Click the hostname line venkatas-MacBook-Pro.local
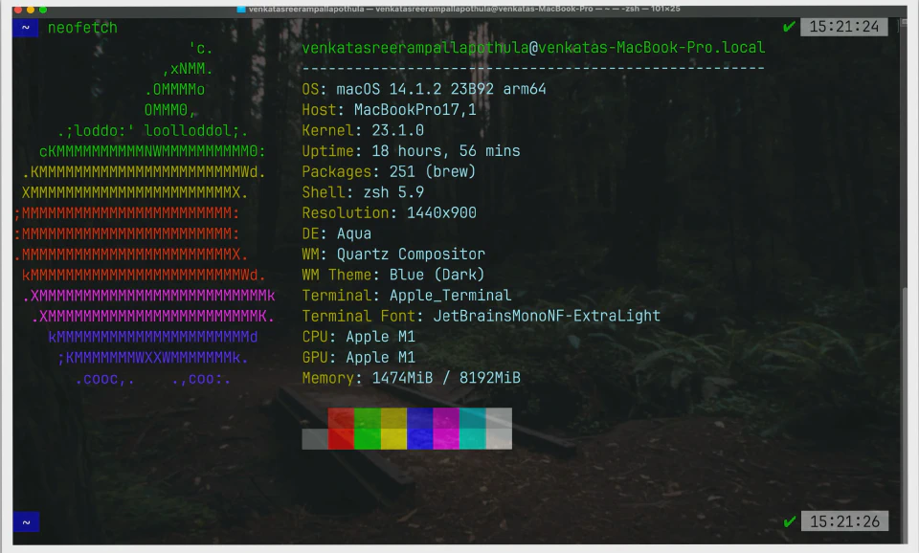The image size is (919, 553). pos(532,47)
